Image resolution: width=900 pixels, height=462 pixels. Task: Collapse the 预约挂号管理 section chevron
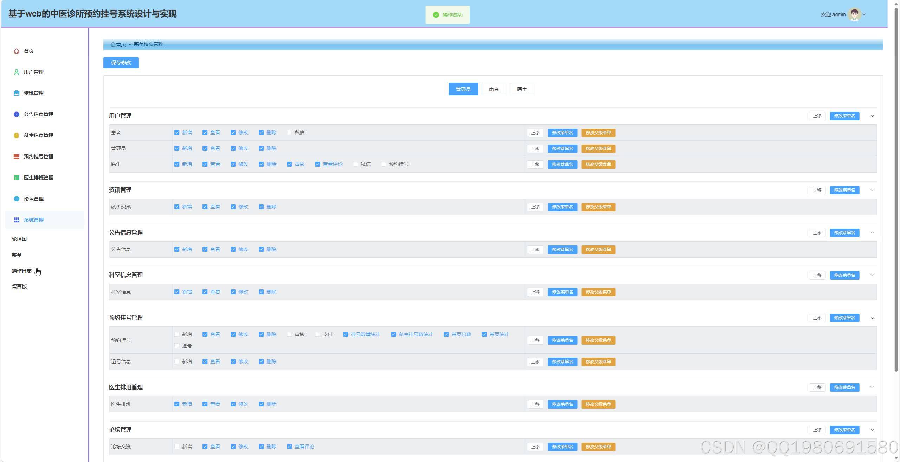coord(872,318)
